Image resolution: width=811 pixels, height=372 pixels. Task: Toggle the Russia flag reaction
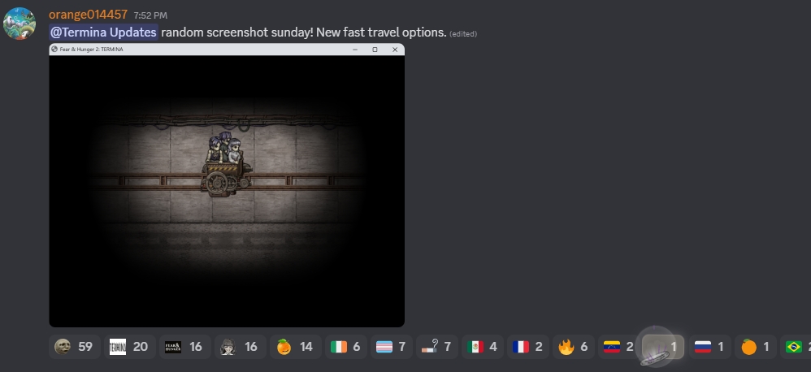coord(710,347)
